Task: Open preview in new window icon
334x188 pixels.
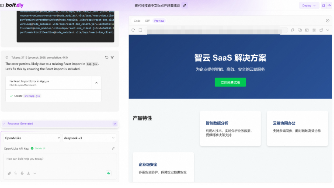Action: pos(321,30)
